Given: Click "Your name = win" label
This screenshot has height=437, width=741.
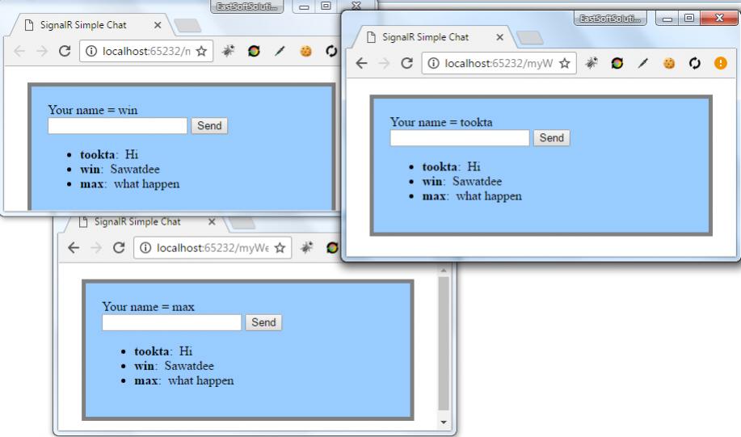Looking at the screenshot, I should coord(93,110).
